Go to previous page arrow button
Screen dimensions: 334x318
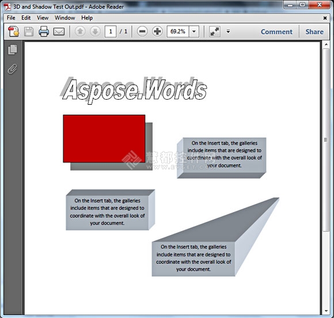pyautogui.click(x=80, y=32)
